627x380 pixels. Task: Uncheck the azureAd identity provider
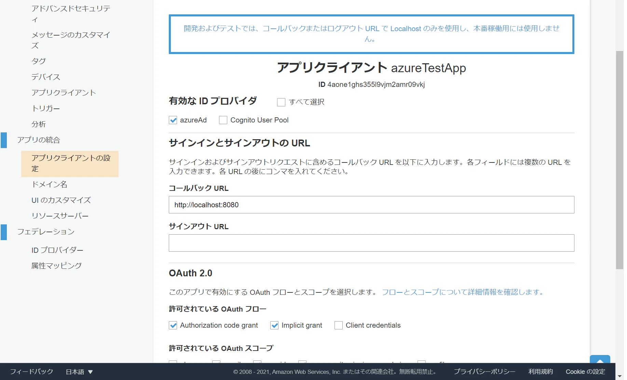point(173,120)
